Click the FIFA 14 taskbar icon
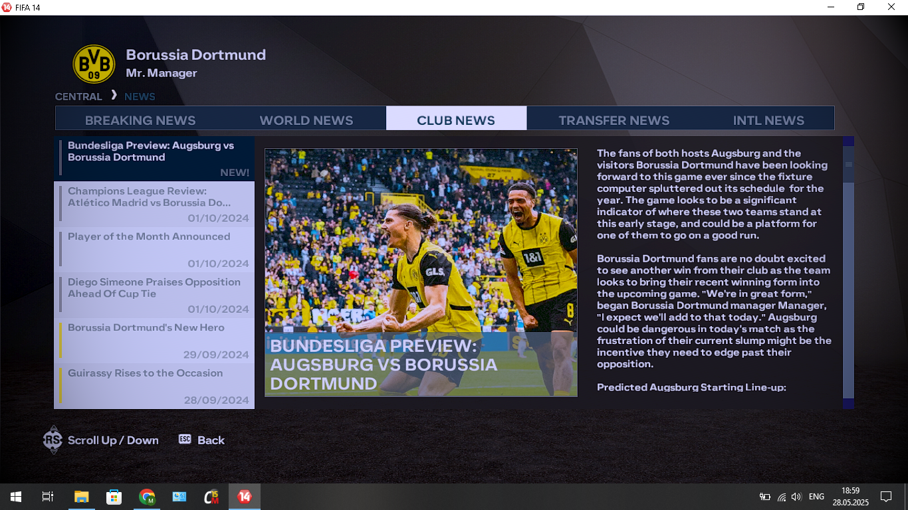This screenshot has width=908, height=510. [x=245, y=497]
